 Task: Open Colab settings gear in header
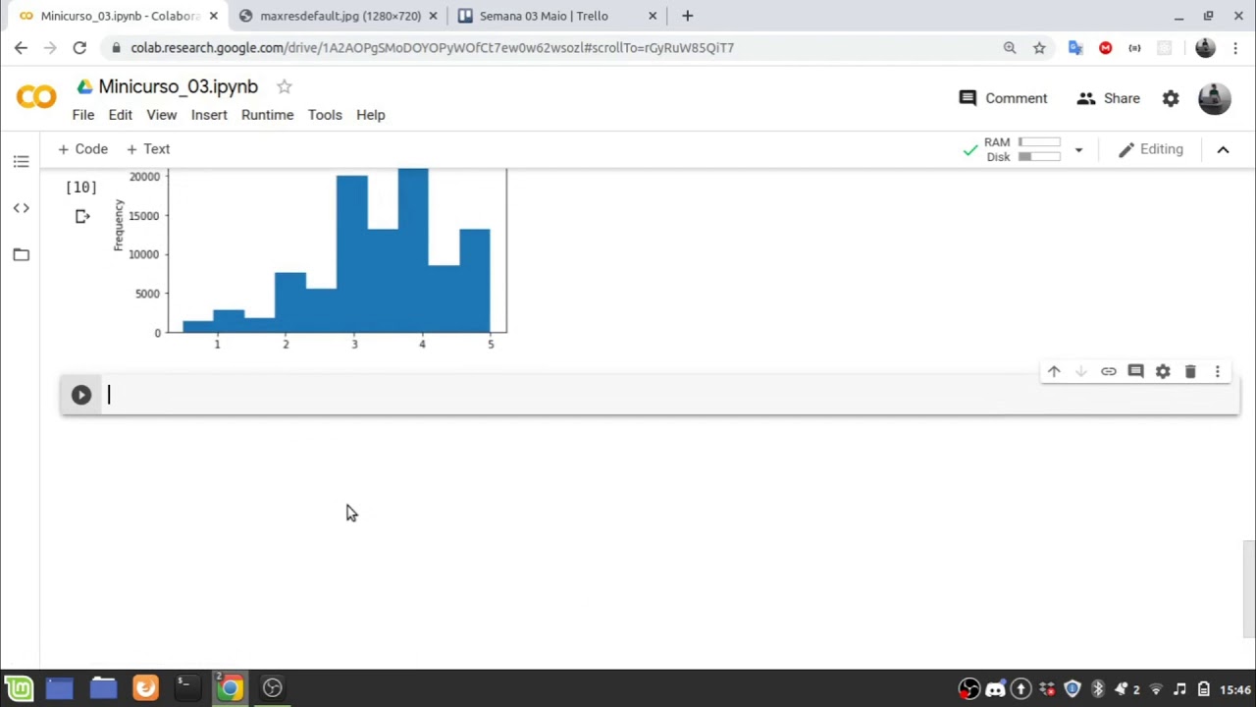click(x=1171, y=98)
